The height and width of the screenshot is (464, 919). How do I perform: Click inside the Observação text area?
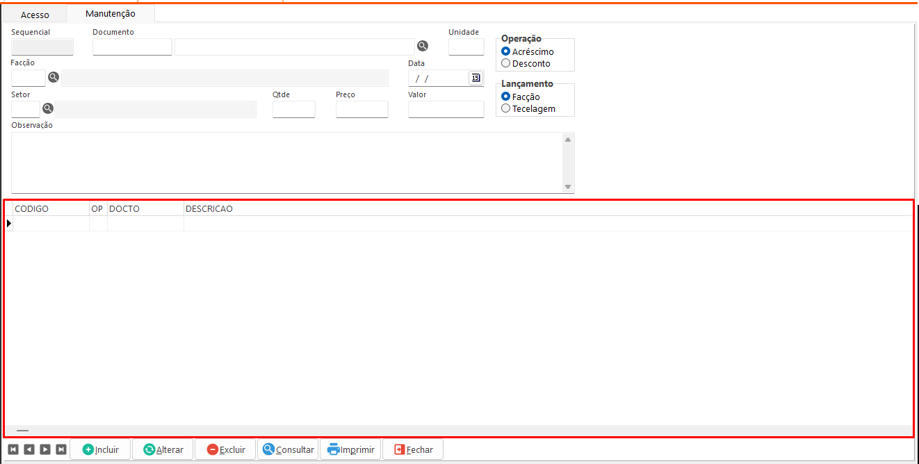pos(285,163)
